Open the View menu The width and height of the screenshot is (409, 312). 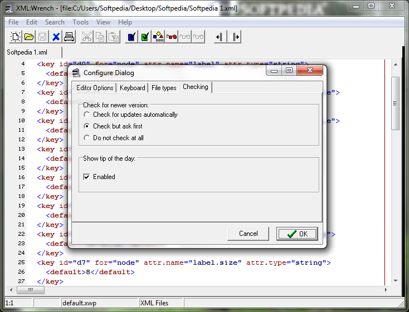click(x=103, y=22)
